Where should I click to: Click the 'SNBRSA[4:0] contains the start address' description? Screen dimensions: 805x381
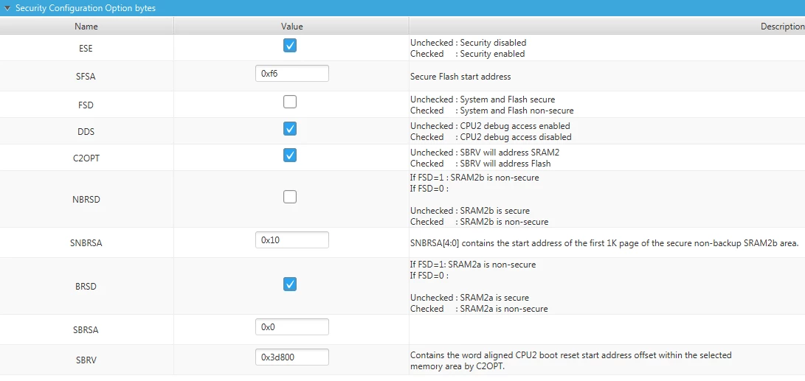click(604, 244)
